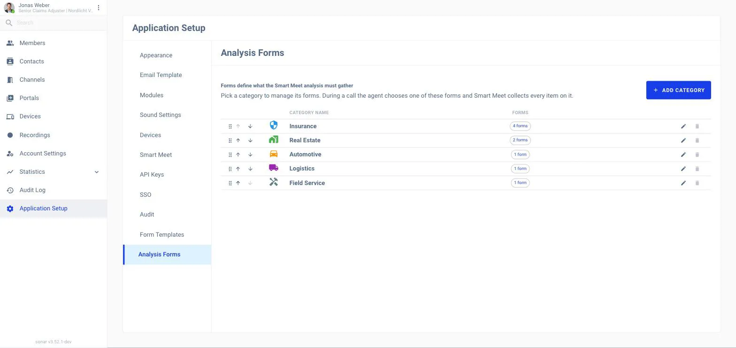The width and height of the screenshot is (736, 348).
Task: Open the user options kebab menu
Action: coord(99,8)
